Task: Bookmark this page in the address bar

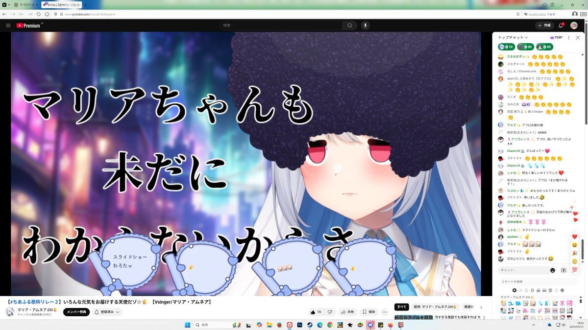Action: (x=517, y=14)
